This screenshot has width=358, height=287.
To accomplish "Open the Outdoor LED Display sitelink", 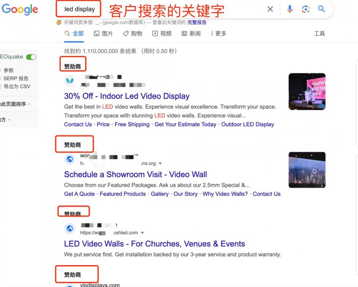I will click(247, 124).
